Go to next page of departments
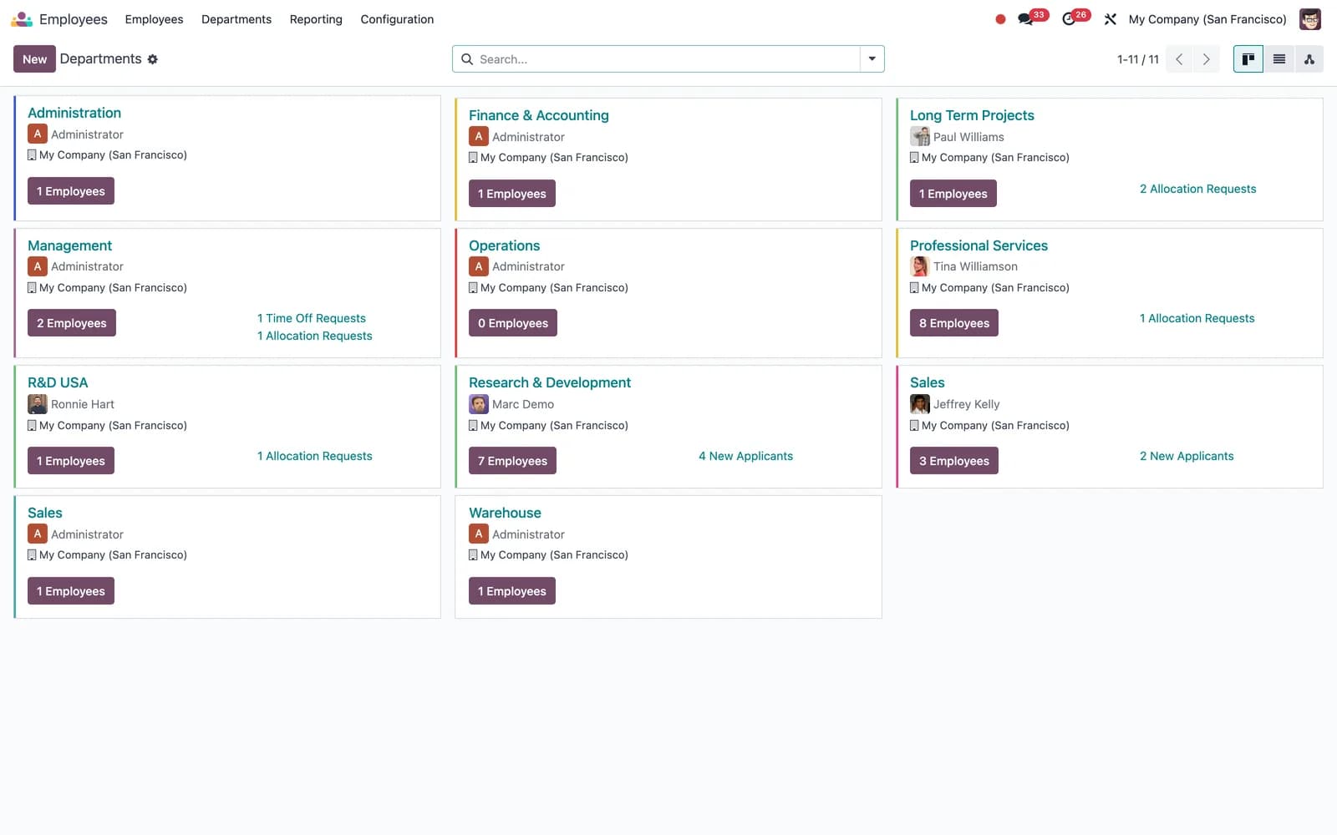The width and height of the screenshot is (1337, 835). [x=1206, y=59]
